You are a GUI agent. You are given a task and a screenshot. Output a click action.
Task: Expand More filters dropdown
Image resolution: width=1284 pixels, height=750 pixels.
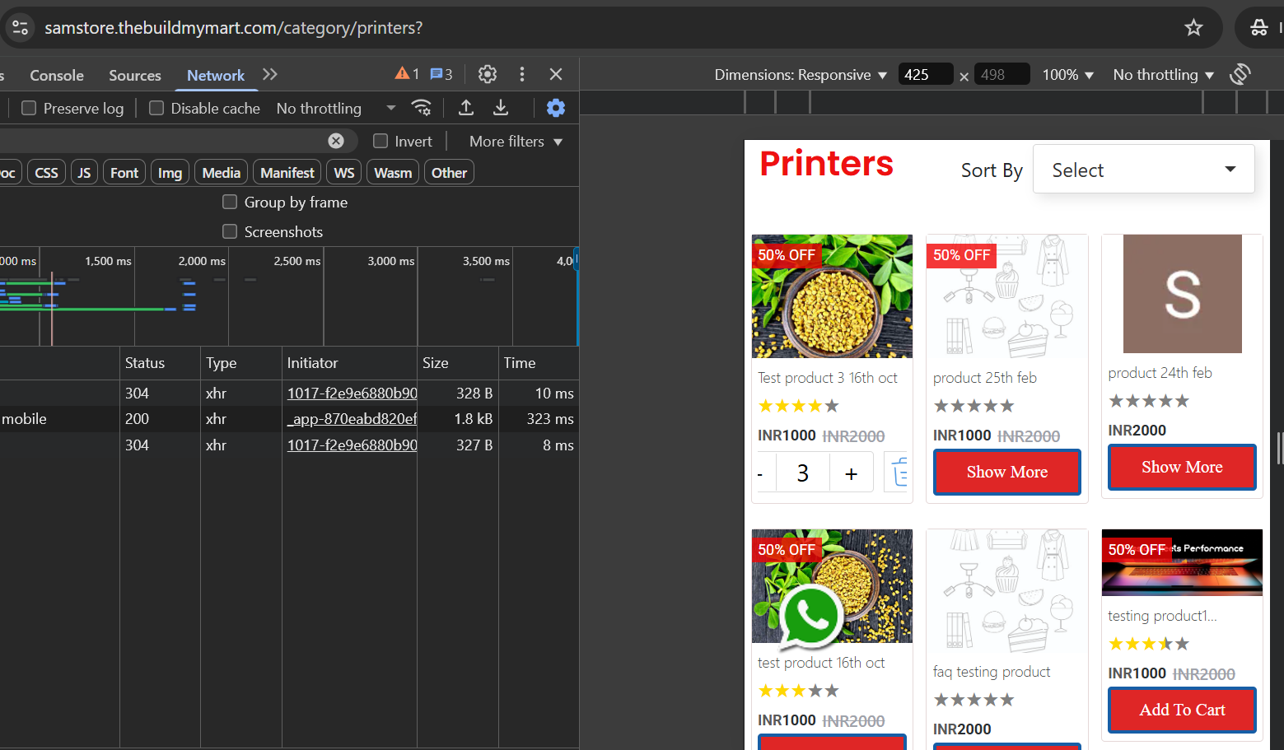516,141
